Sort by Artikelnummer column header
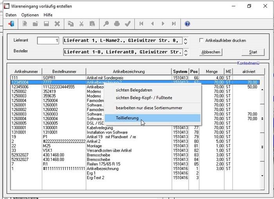Viewport: 274px width, 199px height. point(26,72)
